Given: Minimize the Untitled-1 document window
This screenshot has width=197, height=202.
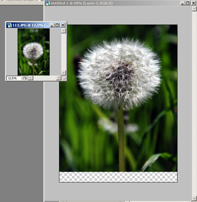Looking at the screenshot, I should 183,3.
